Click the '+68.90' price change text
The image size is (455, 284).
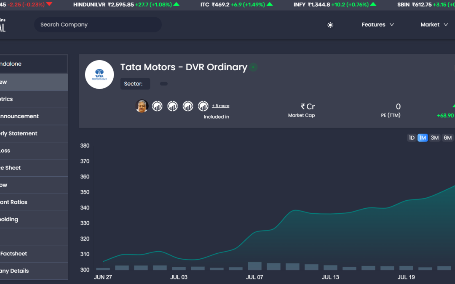pos(445,116)
